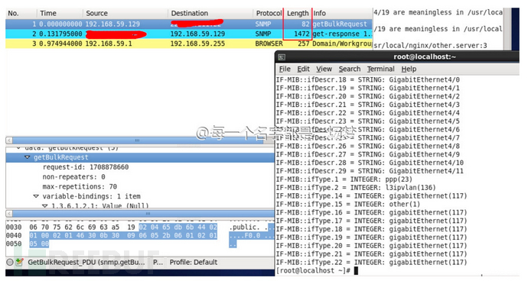The width and height of the screenshot is (528, 281).
Task: Open the File menu in terminal
Action: [285, 69]
